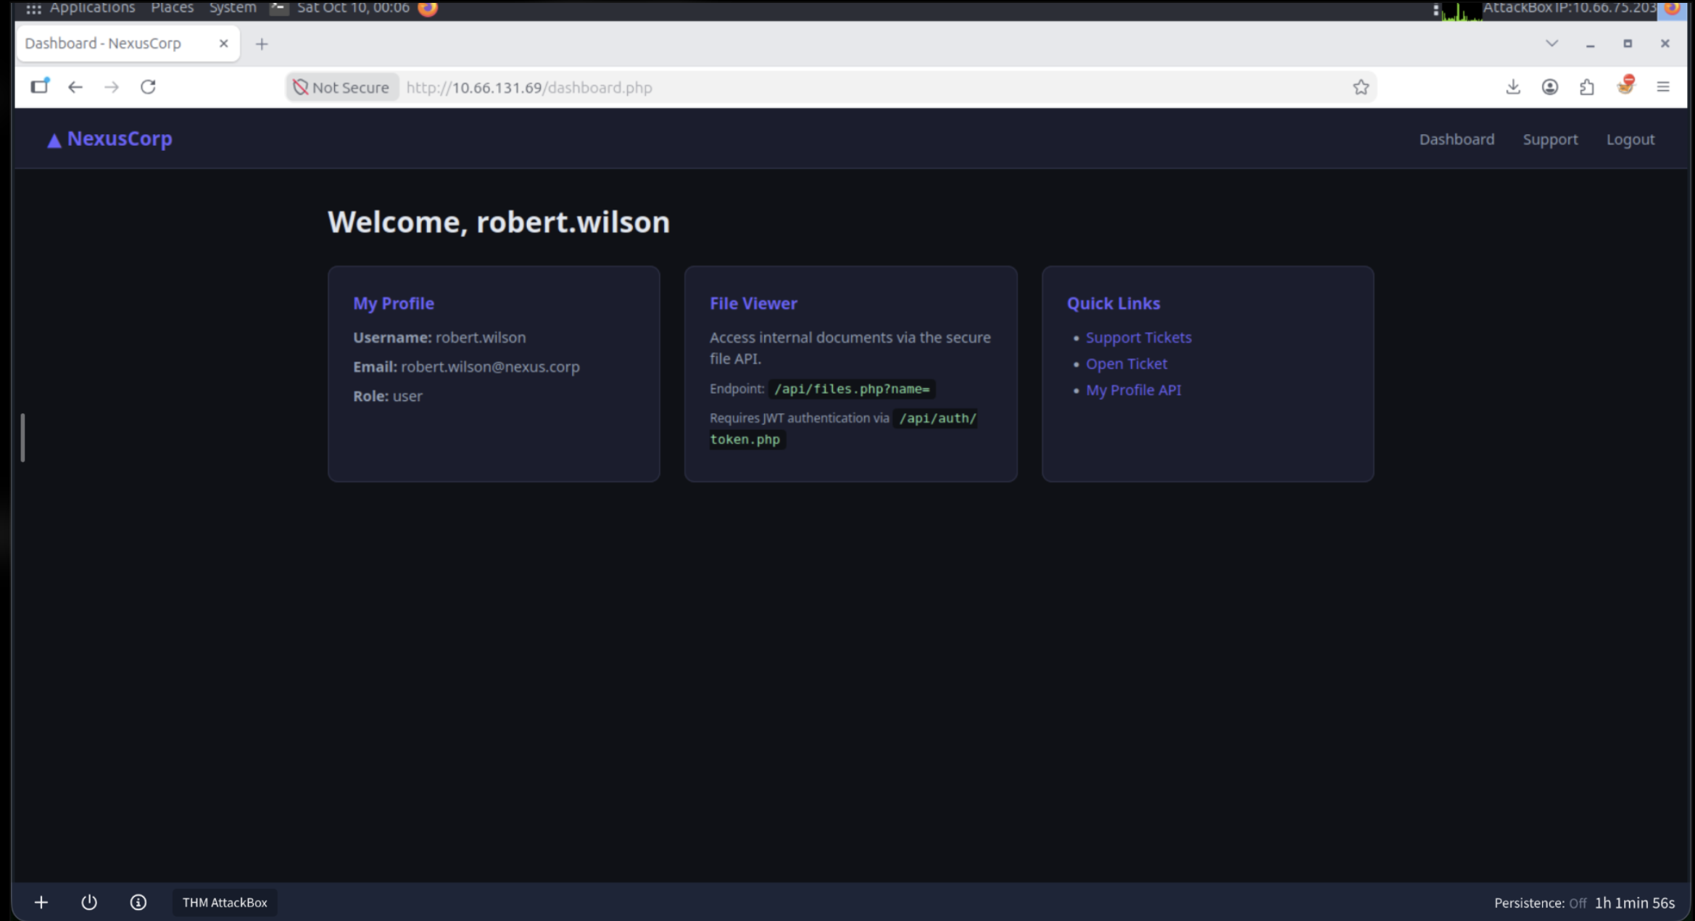Click the Not Secure shield indicator
1695x921 pixels.
341,88
